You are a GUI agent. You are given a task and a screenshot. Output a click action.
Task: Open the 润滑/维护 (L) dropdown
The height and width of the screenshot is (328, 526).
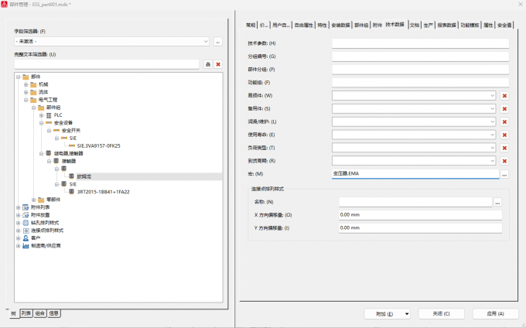492,122
